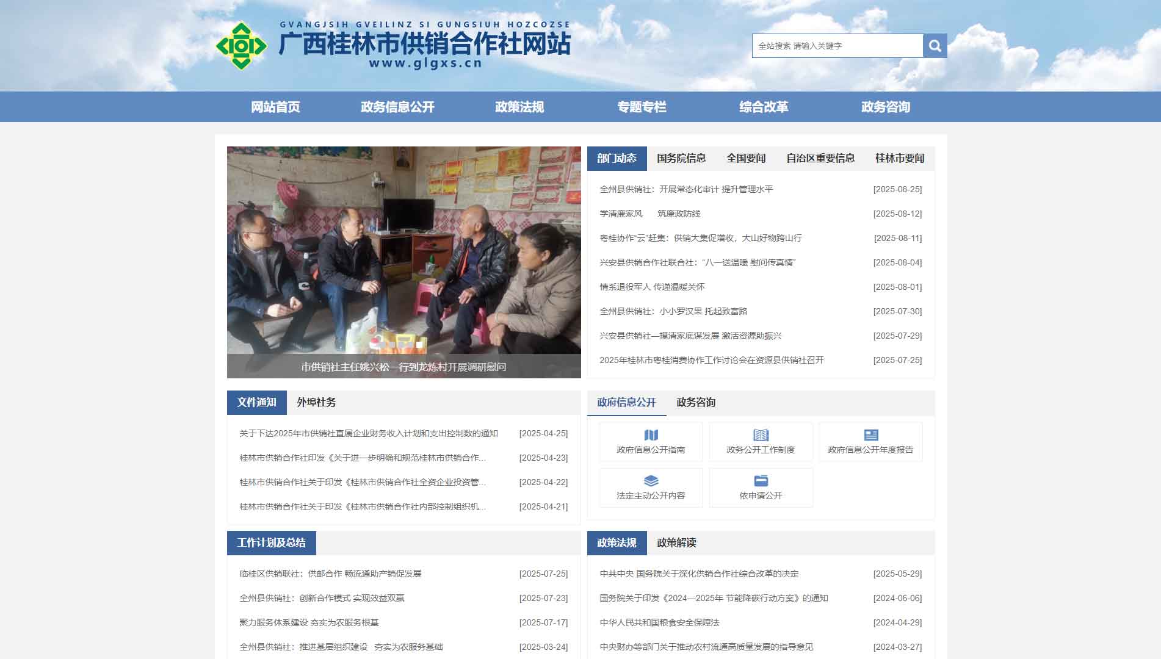
Task: Click the date [2025-04-25] in 文件通知 list
Action: pos(543,433)
